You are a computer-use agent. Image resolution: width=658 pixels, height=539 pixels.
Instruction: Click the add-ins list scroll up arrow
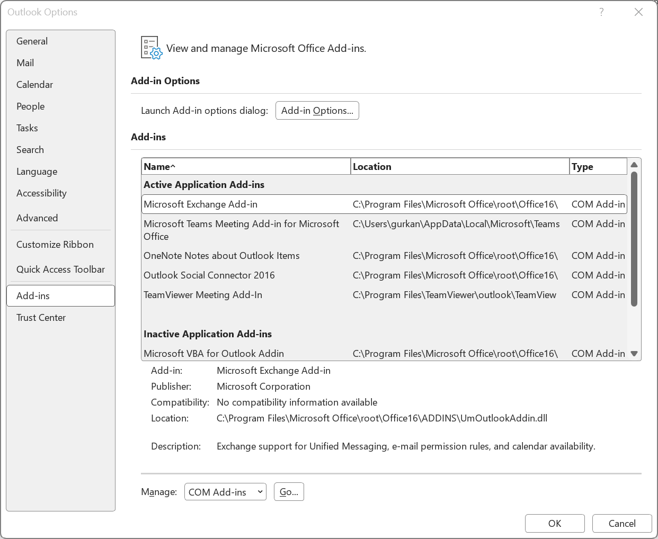[x=634, y=165]
